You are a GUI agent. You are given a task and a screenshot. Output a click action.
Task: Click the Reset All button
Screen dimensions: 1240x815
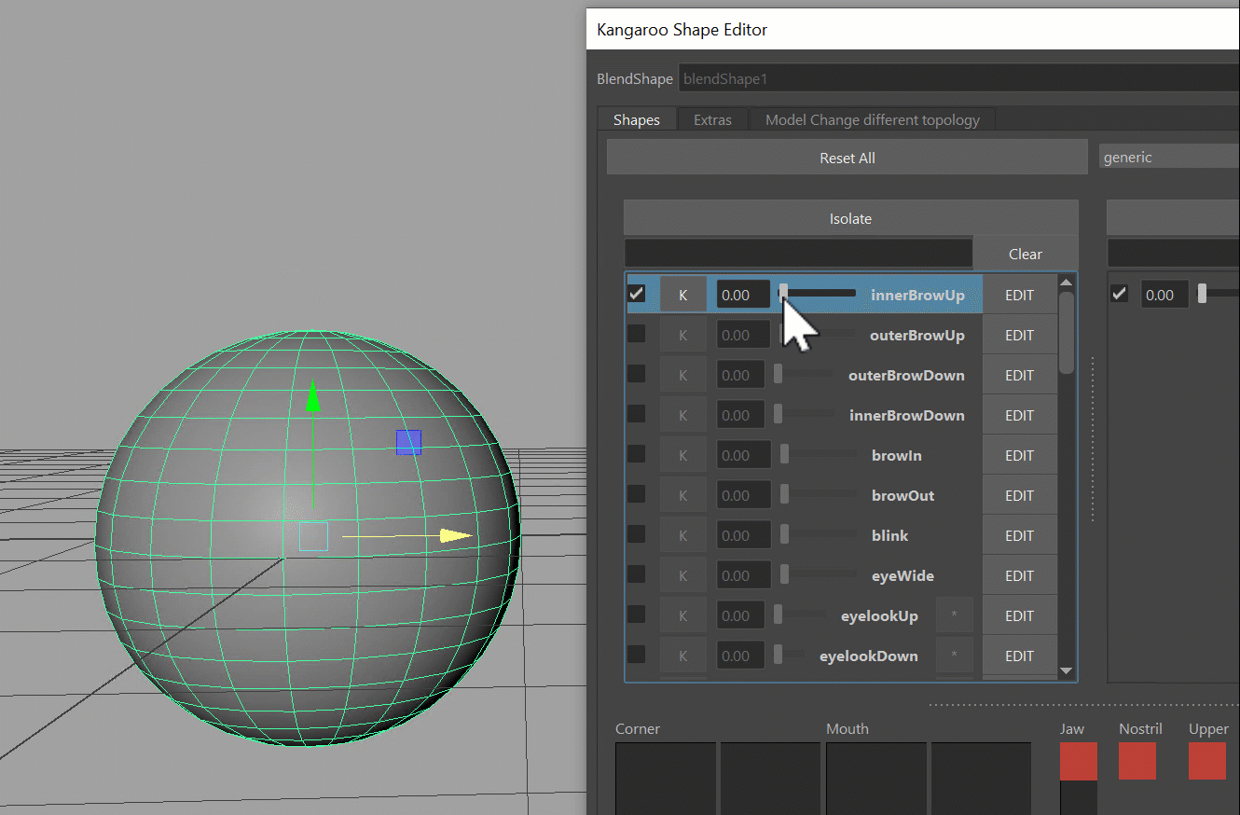click(847, 158)
